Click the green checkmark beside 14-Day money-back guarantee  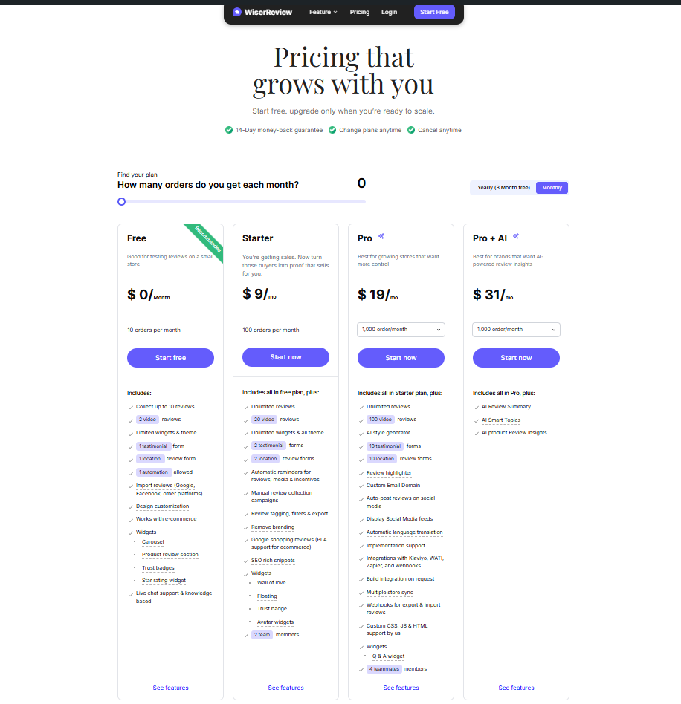(229, 130)
